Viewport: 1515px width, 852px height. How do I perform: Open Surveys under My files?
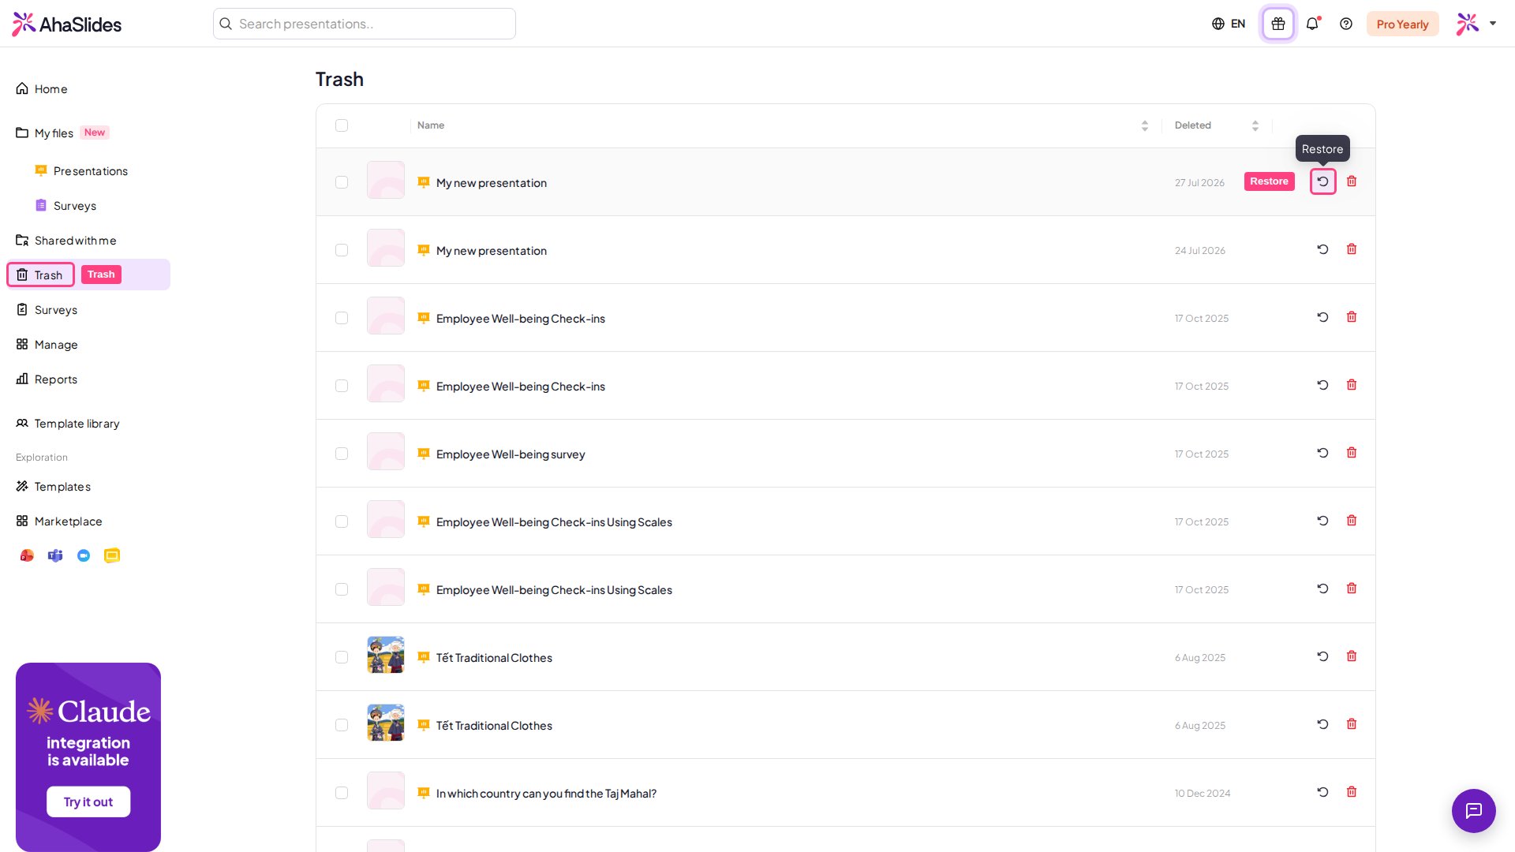(65, 206)
